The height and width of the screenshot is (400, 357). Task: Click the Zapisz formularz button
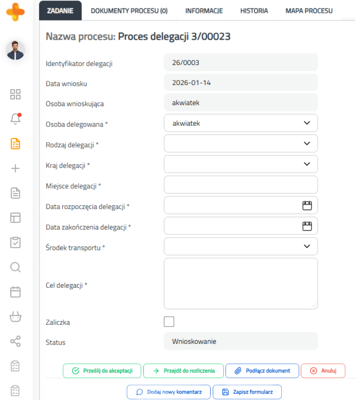point(247,392)
